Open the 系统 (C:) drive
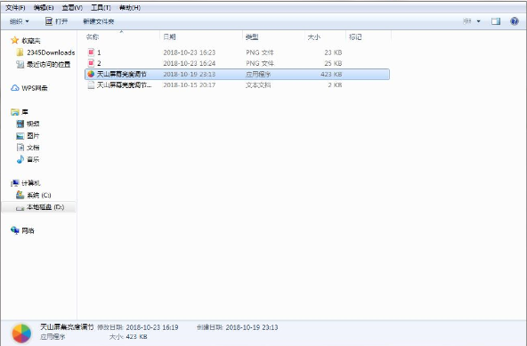Viewport: 527px width, 346px height. (x=34, y=195)
